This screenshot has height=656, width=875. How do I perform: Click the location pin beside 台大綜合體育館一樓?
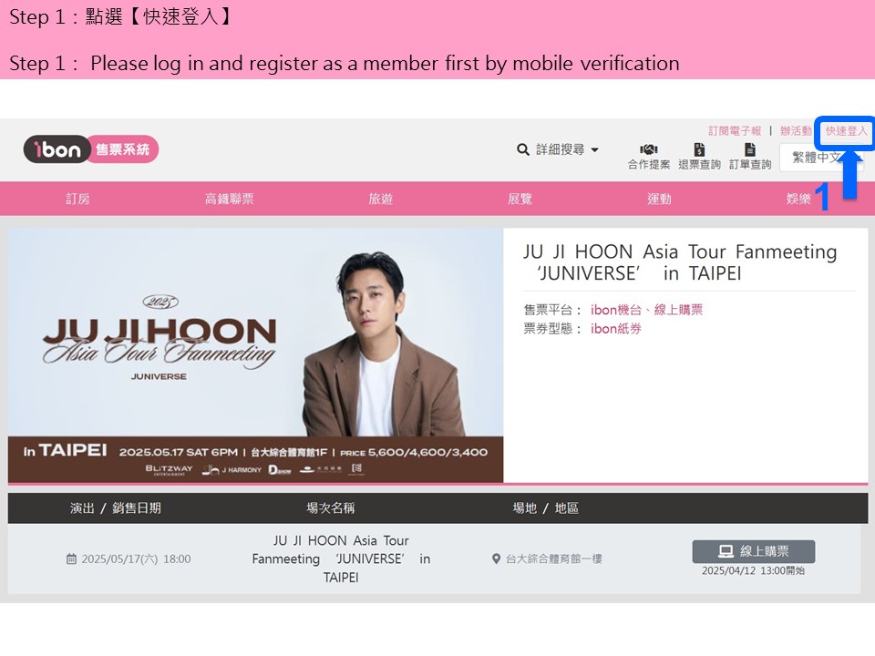[496, 559]
